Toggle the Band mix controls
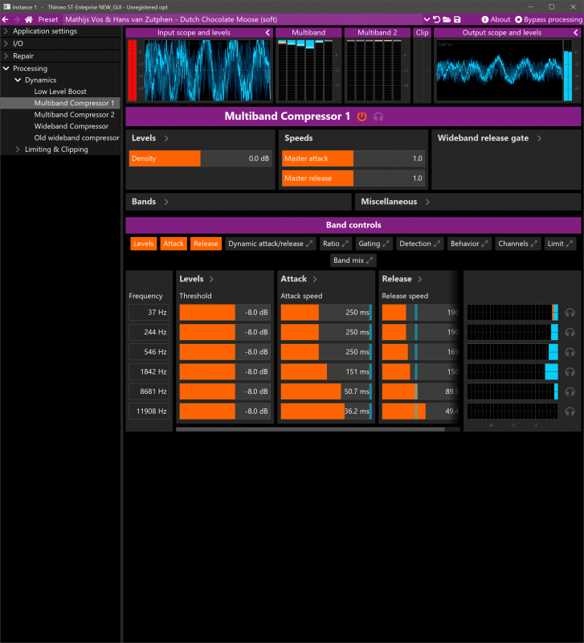The height and width of the screenshot is (643, 584). [x=353, y=260]
